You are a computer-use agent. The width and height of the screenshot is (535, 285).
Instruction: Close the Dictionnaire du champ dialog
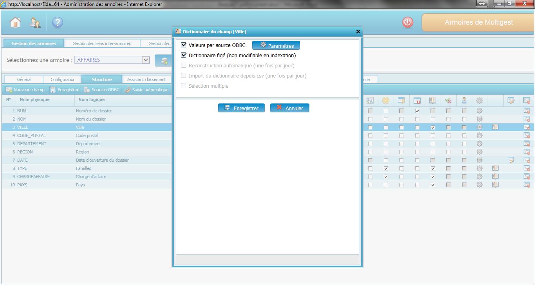tap(358, 32)
